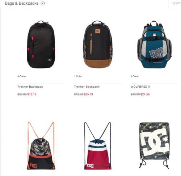Click 1 Color label under WOLFBRED II
181x176 pixels.
point(135,76)
